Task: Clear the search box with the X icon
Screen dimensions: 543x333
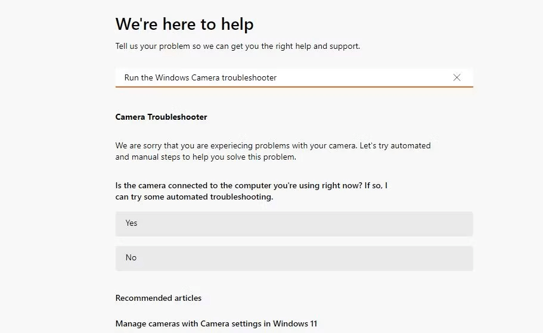Action: 457,77
